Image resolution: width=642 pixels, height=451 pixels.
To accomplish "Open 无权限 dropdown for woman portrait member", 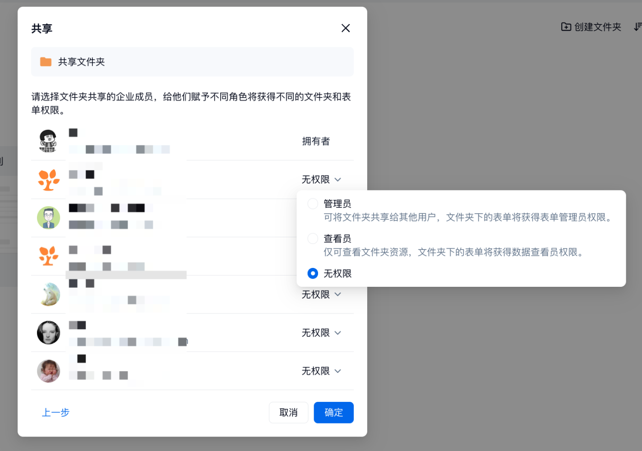I will 321,333.
